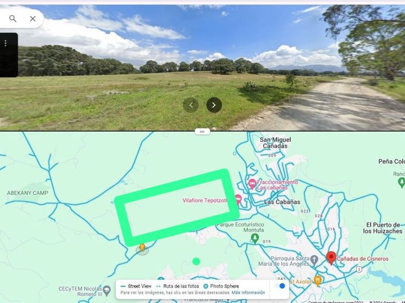Select the red Cañadas de Cisneros pin

pyautogui.click(x=331, y=258)
